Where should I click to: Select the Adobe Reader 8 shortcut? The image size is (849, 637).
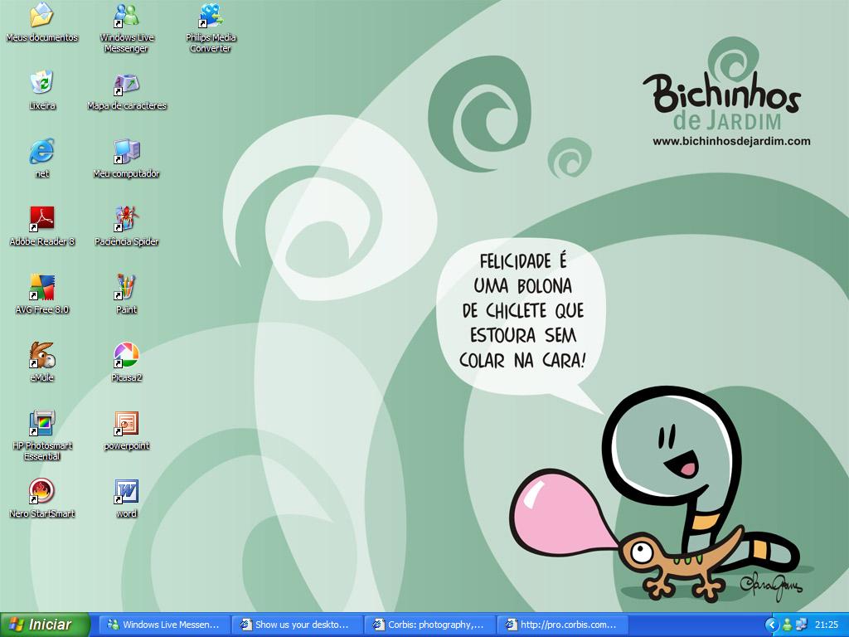tap(41, 219)
